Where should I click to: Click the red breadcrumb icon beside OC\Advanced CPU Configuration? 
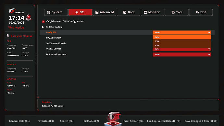[43, 21]
